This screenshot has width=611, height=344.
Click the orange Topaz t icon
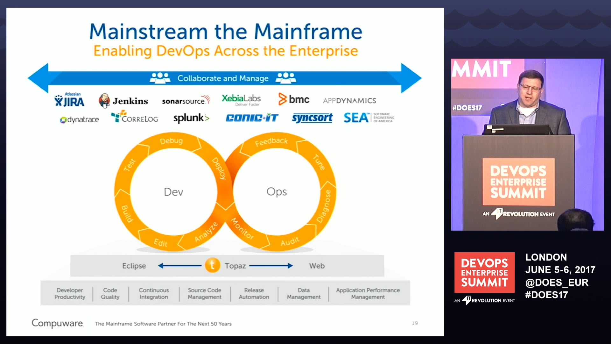[212, 265]
